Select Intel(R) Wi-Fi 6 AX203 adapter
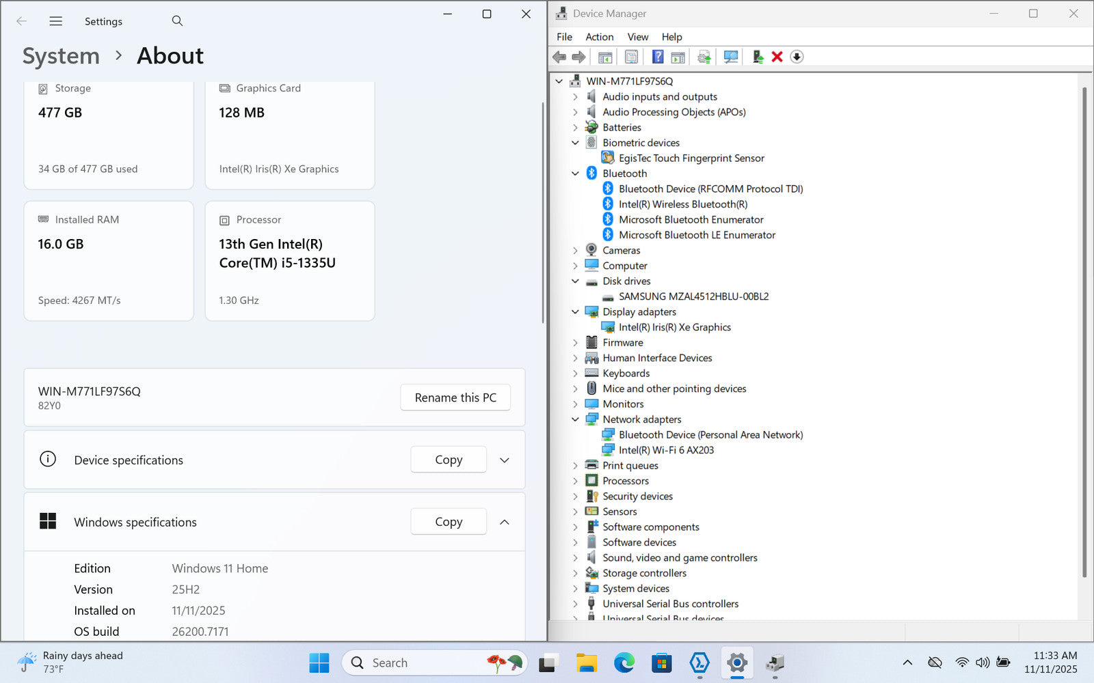Viewport: 1094px width, 683px height. pyautogui.click(x=666, y=450)
